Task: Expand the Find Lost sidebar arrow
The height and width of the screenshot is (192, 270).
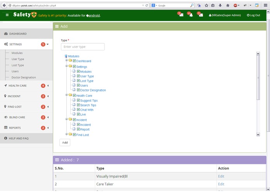Action: click(x=48, y=107)
